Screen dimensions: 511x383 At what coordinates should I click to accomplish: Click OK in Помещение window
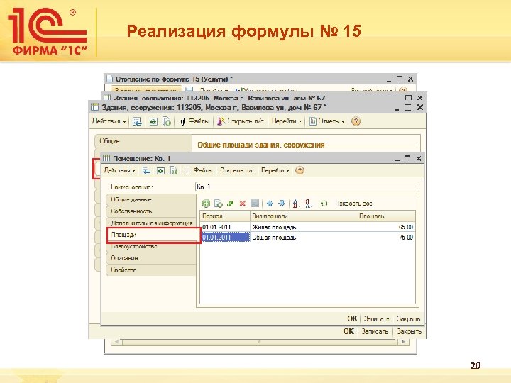[x=352, y=319]
